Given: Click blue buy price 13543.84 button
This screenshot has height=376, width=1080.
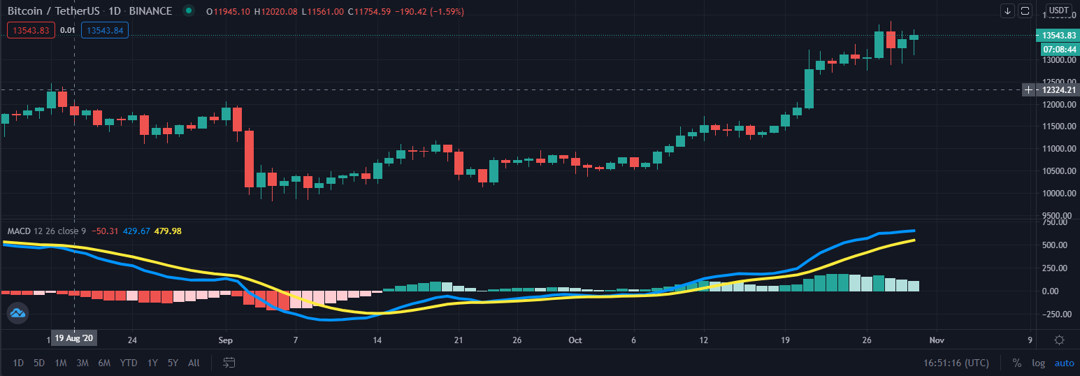Looking at the screenshot, I should pos(105,30).
